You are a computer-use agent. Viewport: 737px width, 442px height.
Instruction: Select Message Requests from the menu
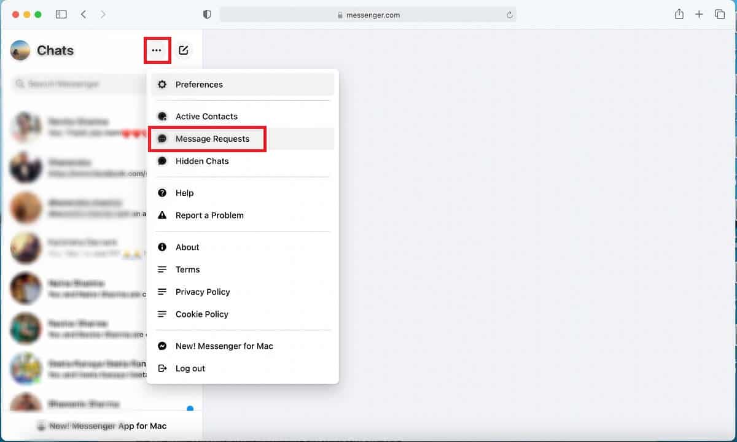tap(212, 139)
